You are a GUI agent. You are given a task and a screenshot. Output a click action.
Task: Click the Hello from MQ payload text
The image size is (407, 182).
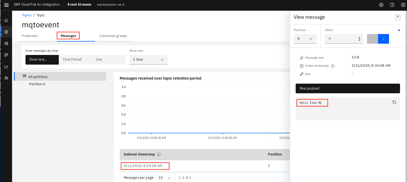310,103
